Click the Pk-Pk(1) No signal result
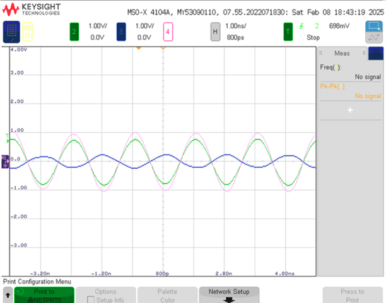Viewport: 386px width, 303px height. coord(368,96)
